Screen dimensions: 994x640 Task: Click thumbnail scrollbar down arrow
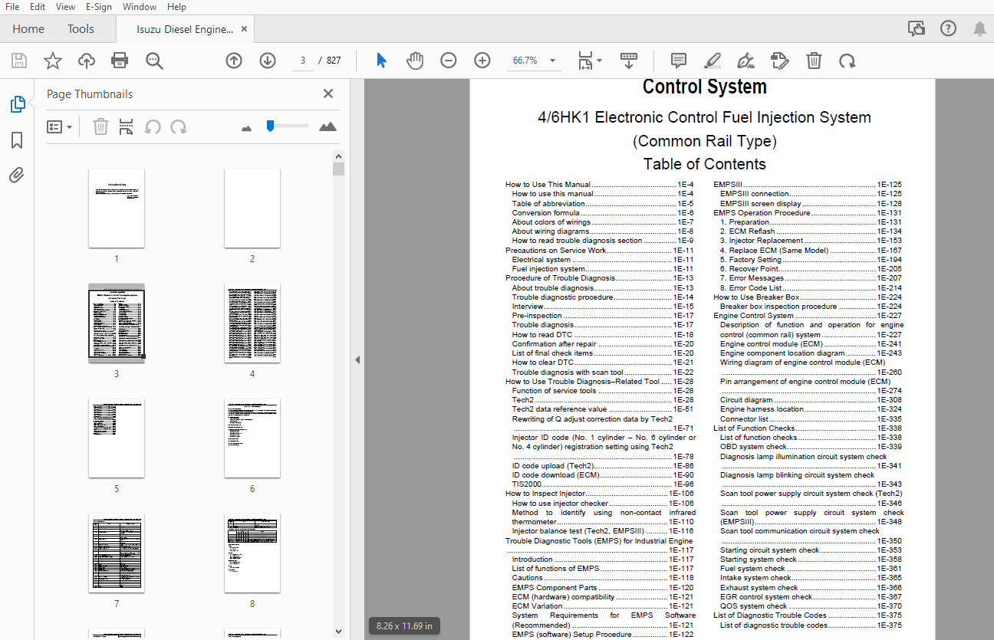pos(338,632)
